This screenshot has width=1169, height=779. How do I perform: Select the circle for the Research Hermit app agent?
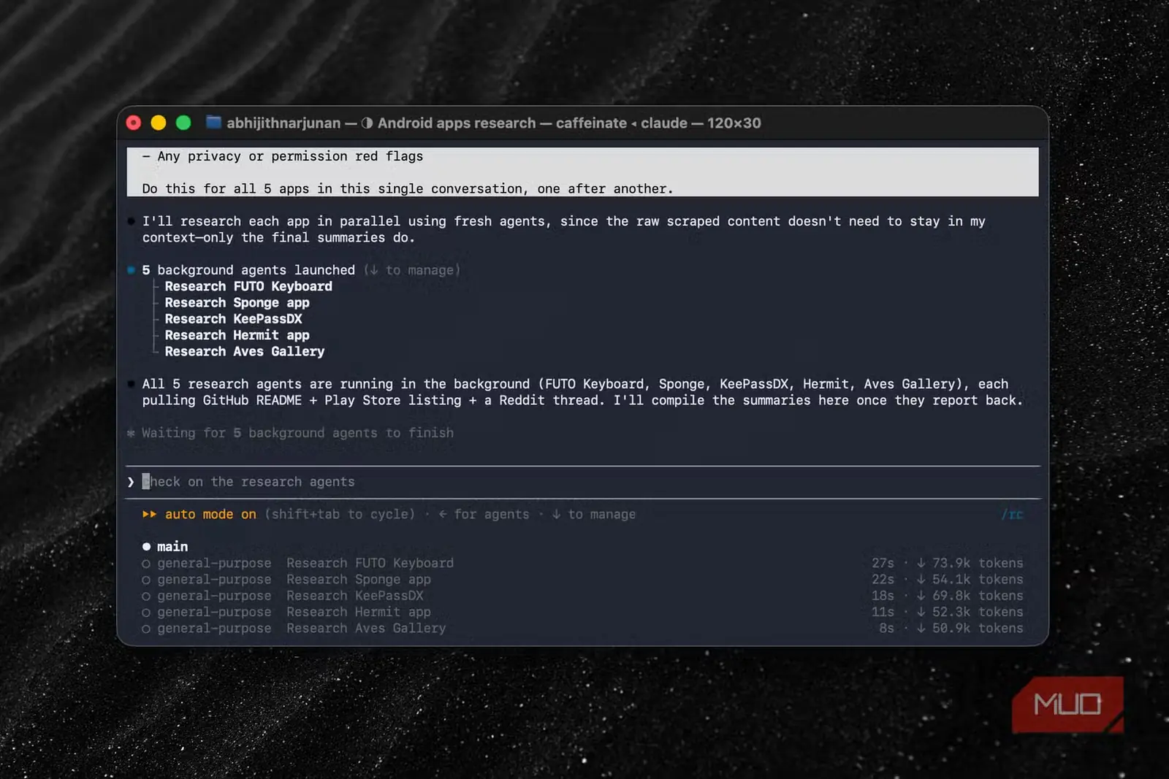click(146, 613)
